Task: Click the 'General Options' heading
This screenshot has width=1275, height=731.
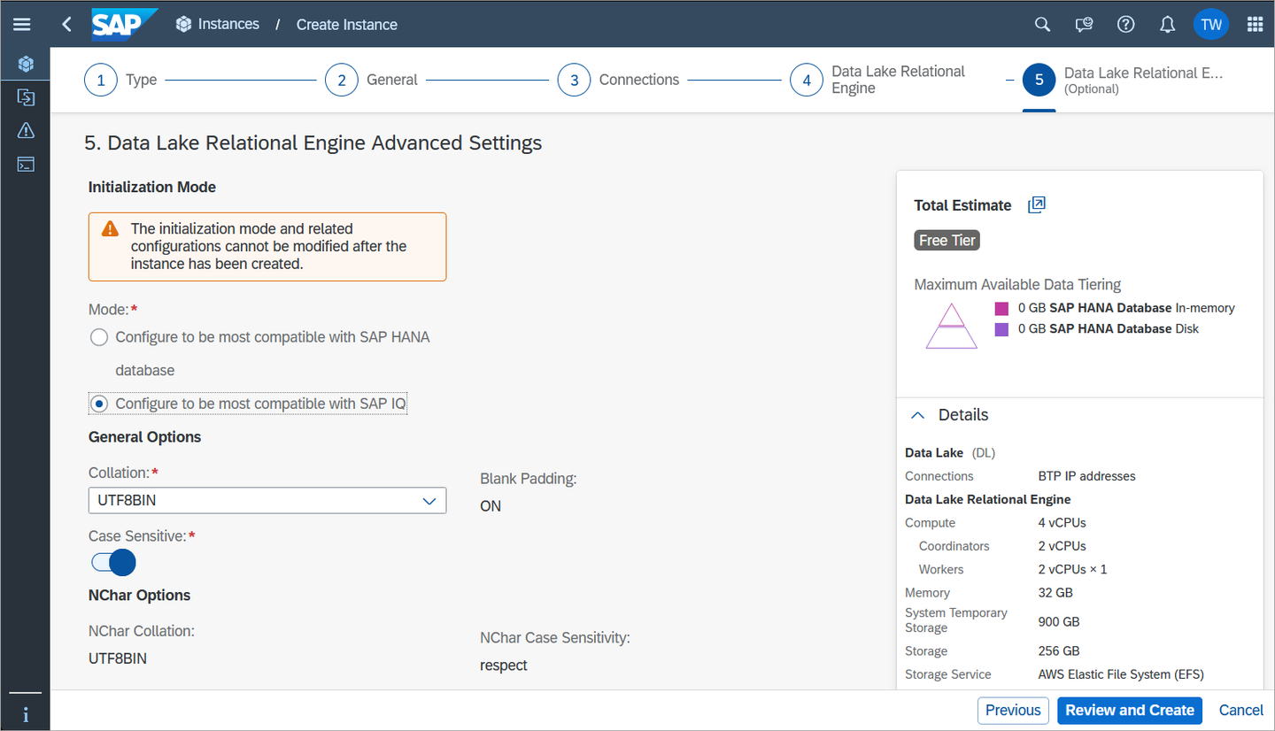Action: pyautogui.click(x=145, y=437)
